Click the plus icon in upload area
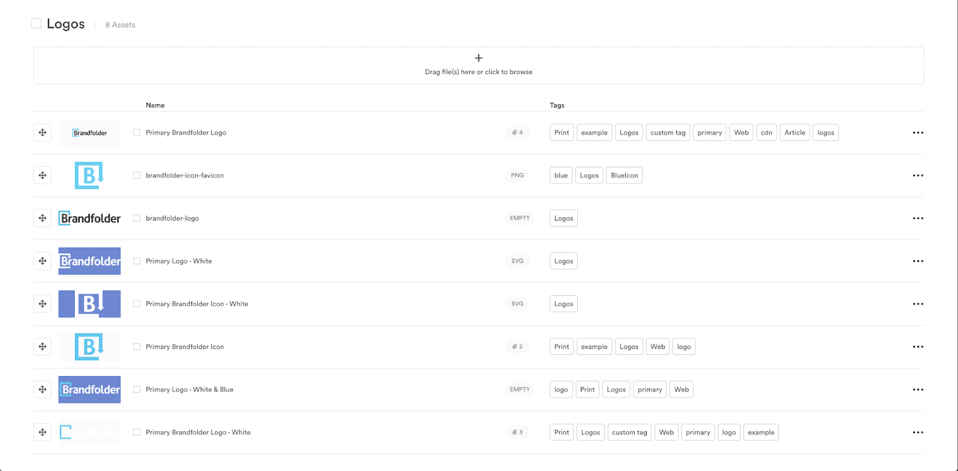This screenshot has height=471, width=958. point(478,58)
